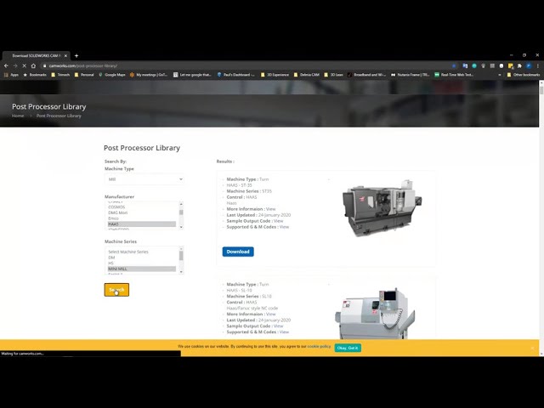Screen dimensions: 544x408
Task: Click Manufacturer list scroll-down arrow
Action: pyautogui.click(x=181, y=227)
